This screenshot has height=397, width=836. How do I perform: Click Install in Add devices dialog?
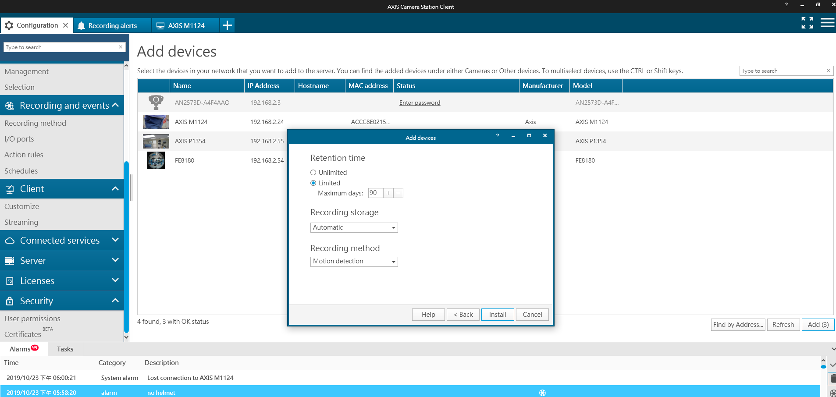click(x=498, y=315)
